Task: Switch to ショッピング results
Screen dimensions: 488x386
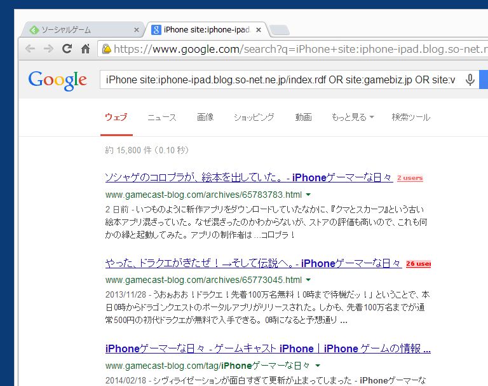Action: pyautogui.click(x=254, y=117)
